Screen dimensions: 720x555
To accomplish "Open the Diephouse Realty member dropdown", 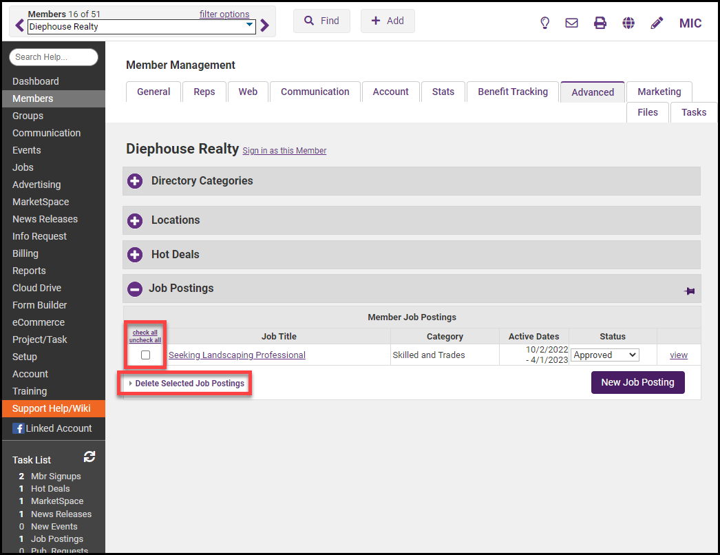I will (x=141, y=27).
